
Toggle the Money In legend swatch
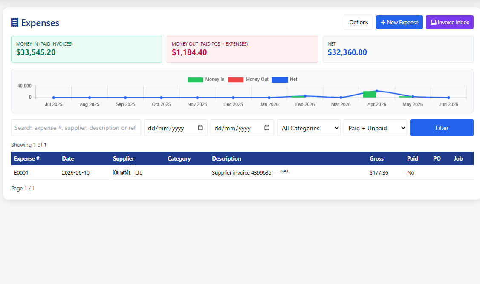[x=195, y=80]
